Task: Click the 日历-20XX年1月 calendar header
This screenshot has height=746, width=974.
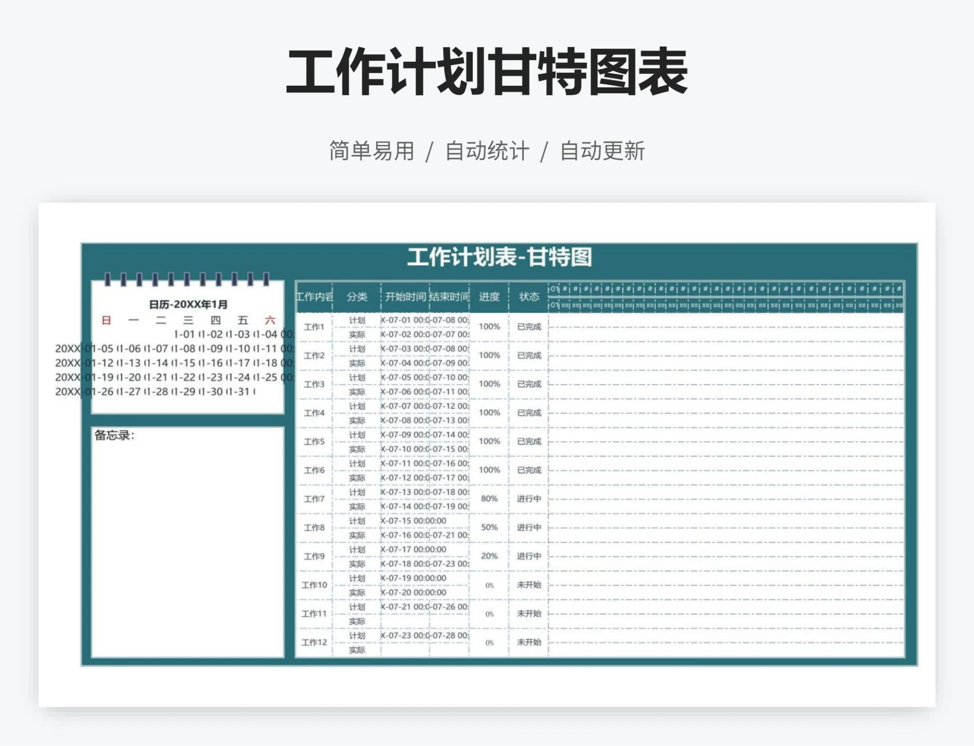Action: coord(188,304)
